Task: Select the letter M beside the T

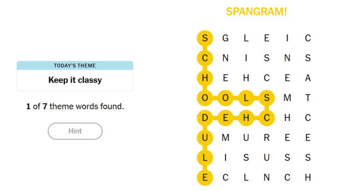Action: pyautogui.click(x=287, y=98)
